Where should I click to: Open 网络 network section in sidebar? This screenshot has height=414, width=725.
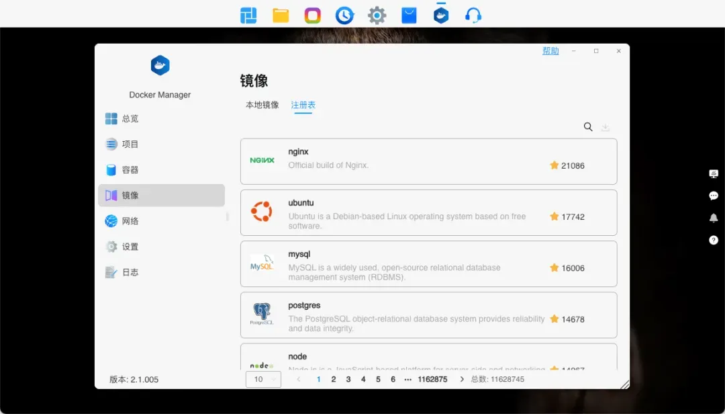pos(130,221)
